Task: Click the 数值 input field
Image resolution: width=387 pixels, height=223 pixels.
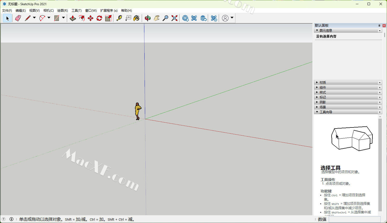Action: (354, 219)
